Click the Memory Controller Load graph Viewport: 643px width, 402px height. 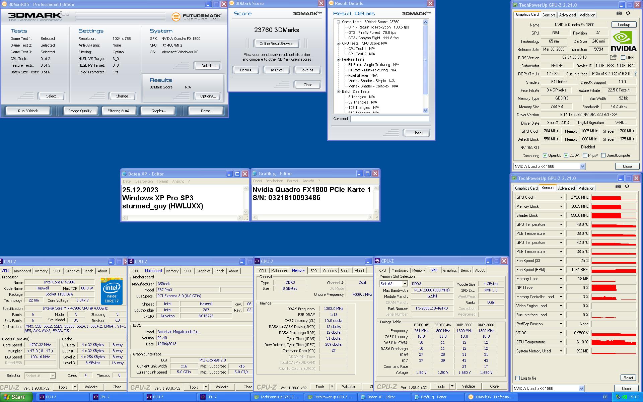point(614,297)
